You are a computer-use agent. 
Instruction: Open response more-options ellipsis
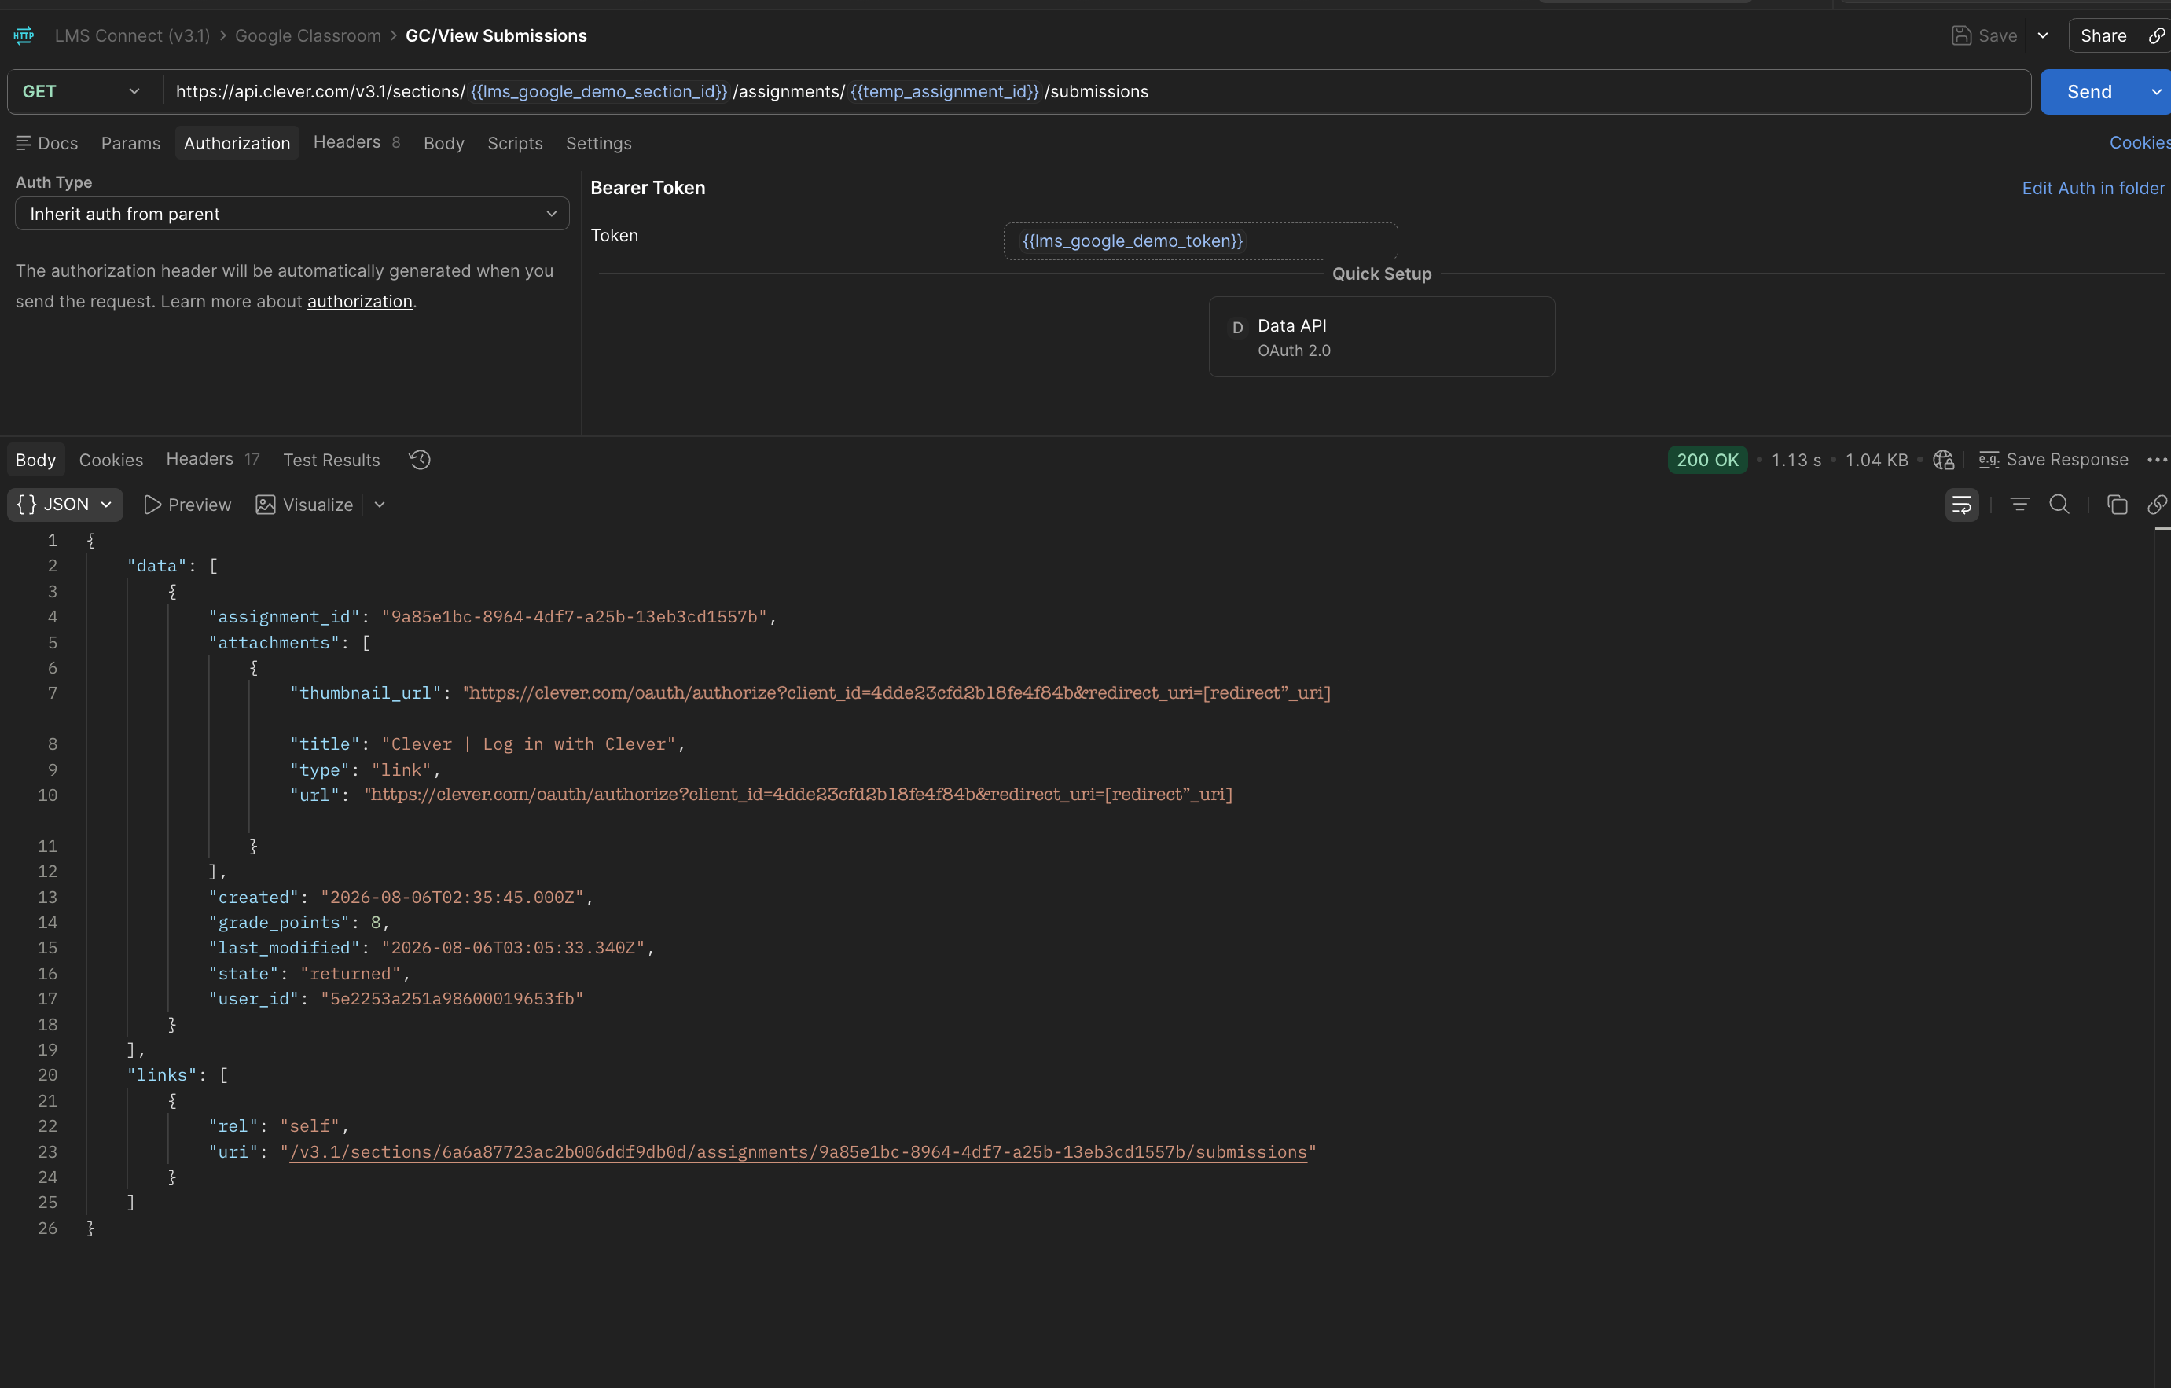coord(2157,460)
